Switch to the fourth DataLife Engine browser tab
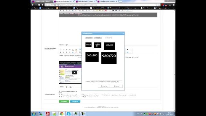The width and height of the screenshot is (206, 116). [108, 1]
